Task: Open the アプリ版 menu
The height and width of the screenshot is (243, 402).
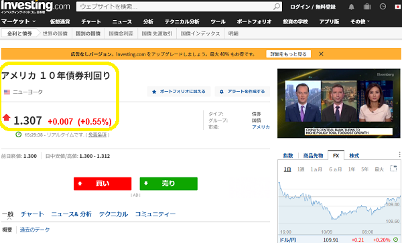Action: pyautogui.click(x=329, y=22)
